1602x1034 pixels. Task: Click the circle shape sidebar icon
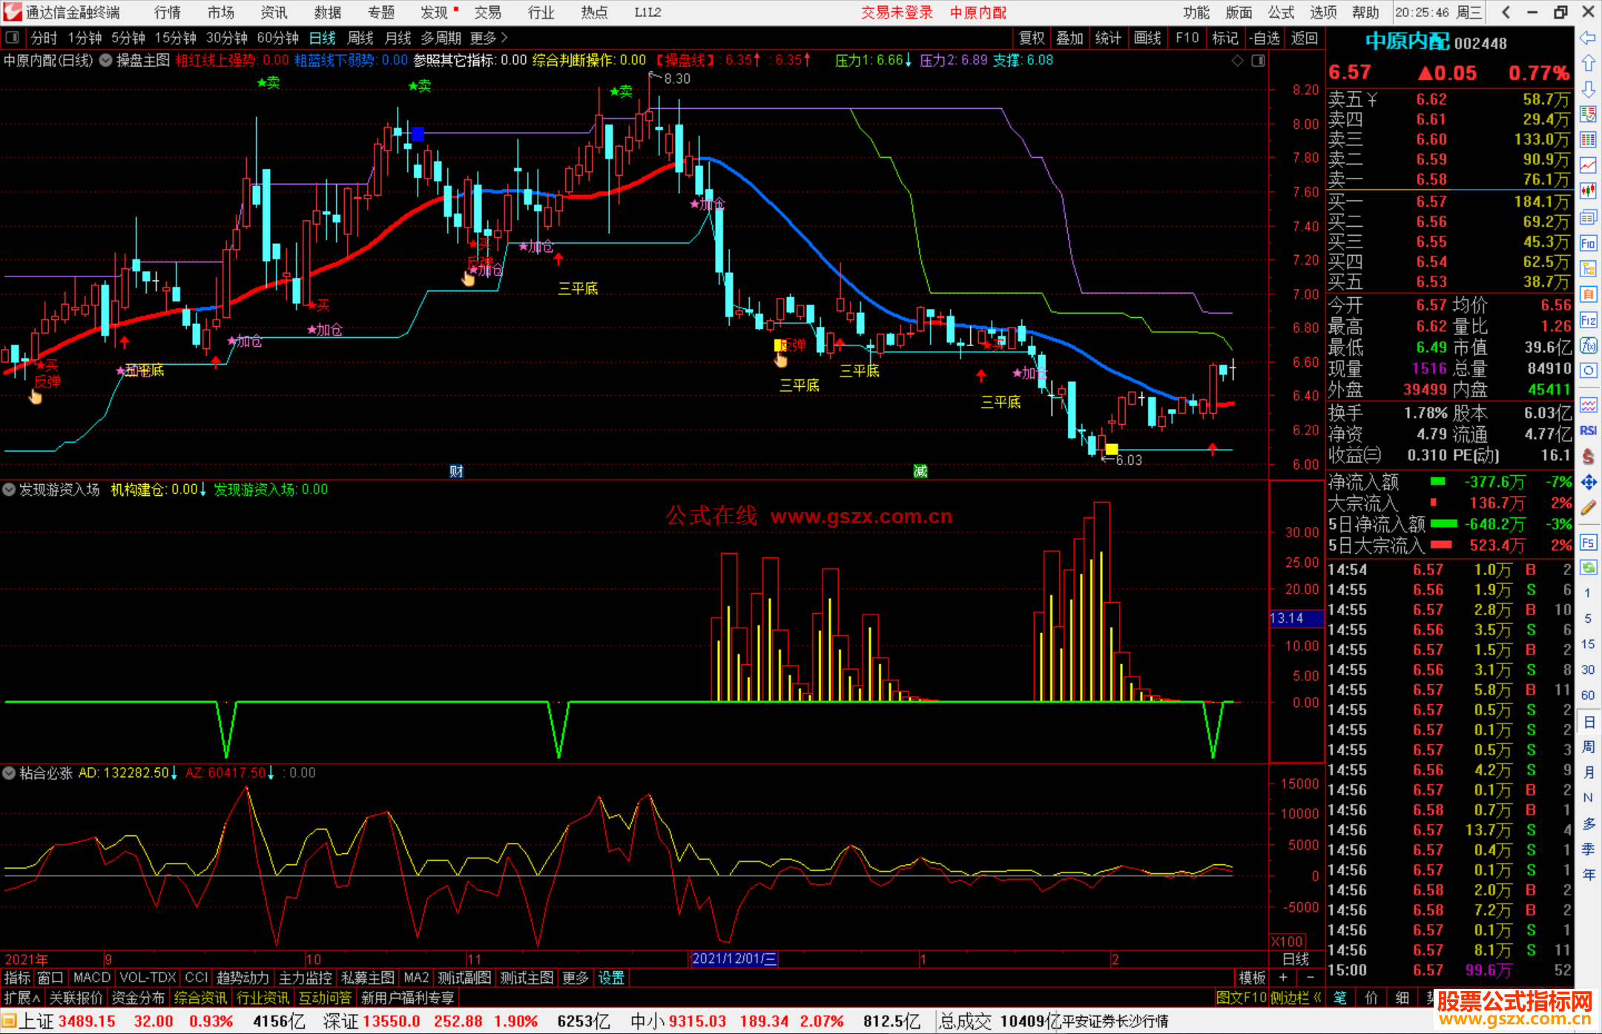click(1588, 371)
